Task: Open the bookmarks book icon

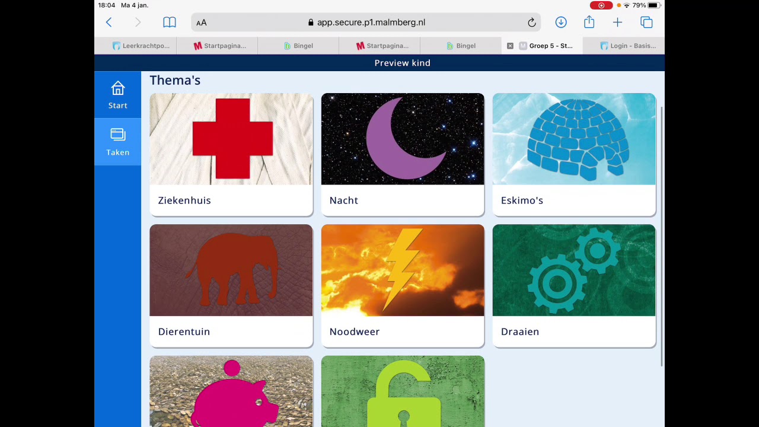Action: (170, 23)
